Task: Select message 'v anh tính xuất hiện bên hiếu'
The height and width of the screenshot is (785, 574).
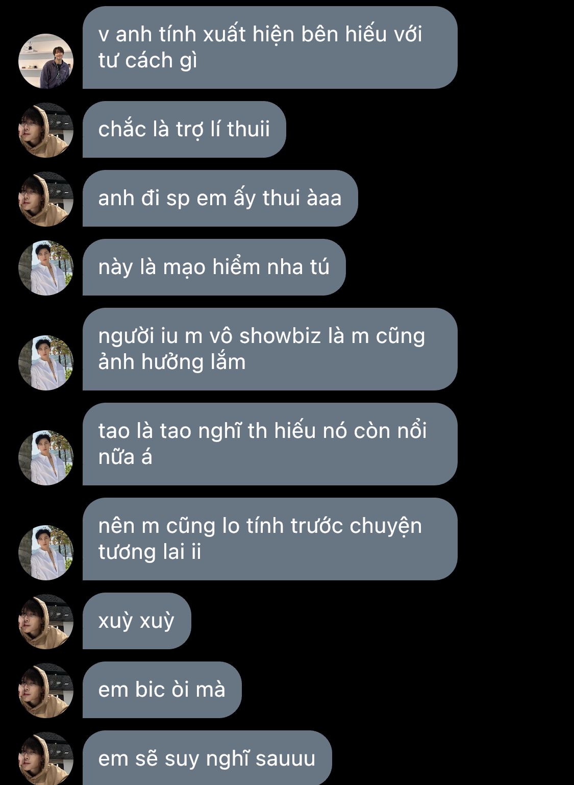Action: pos(270,47)
